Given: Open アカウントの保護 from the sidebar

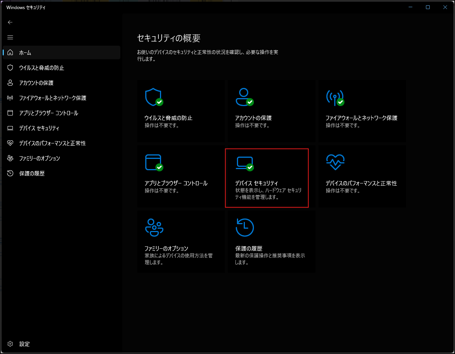Looking at the screenshot, I should pos(61,83).
